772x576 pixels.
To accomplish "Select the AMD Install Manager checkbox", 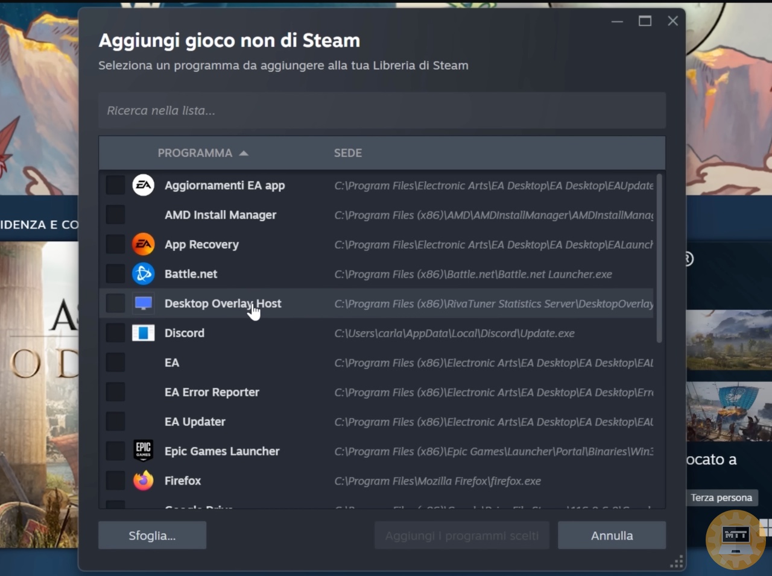I will pos(115,214).
